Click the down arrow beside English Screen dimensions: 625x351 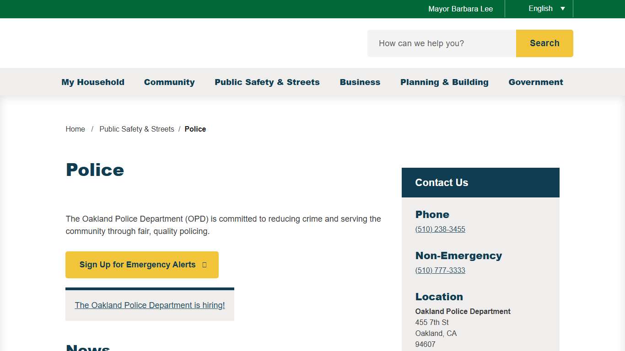[x=563, y=9]
